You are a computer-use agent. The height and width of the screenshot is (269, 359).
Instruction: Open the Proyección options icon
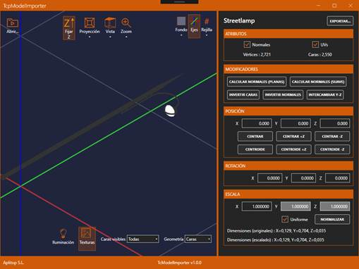90,23
